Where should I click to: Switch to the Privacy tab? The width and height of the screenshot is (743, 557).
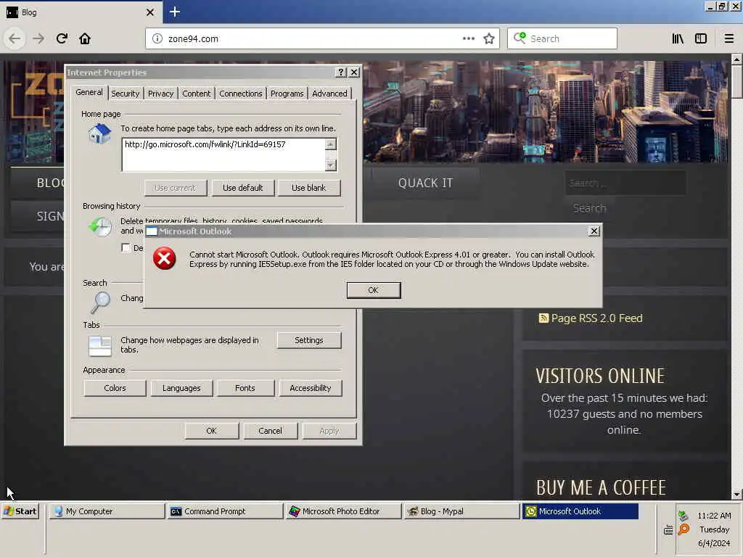(x=160, y=94)
